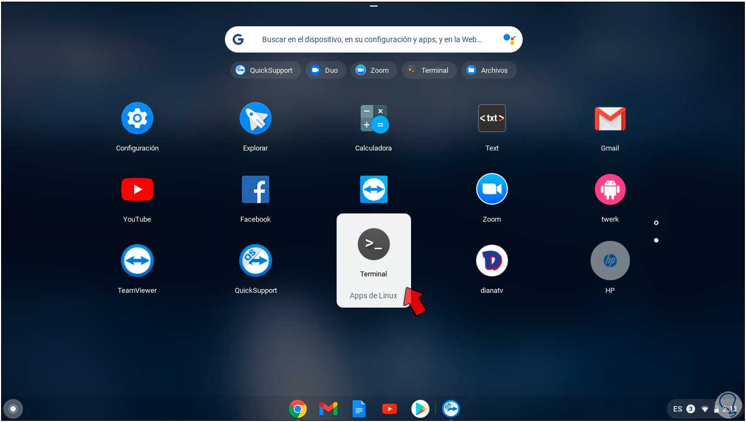
Task: Click the Duo suggestion chip
Action: (x=326, y=70)
